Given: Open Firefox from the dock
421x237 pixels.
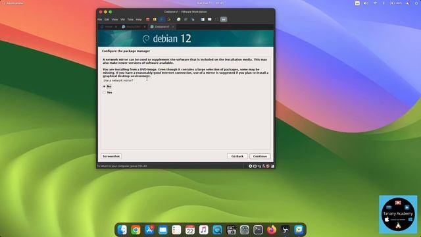Looking at the screenshot, I should tap(272, 230).
